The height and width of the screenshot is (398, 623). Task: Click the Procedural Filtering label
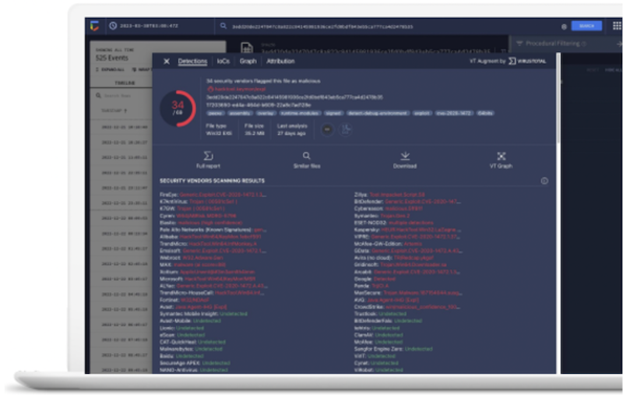[x=553, y=44]
